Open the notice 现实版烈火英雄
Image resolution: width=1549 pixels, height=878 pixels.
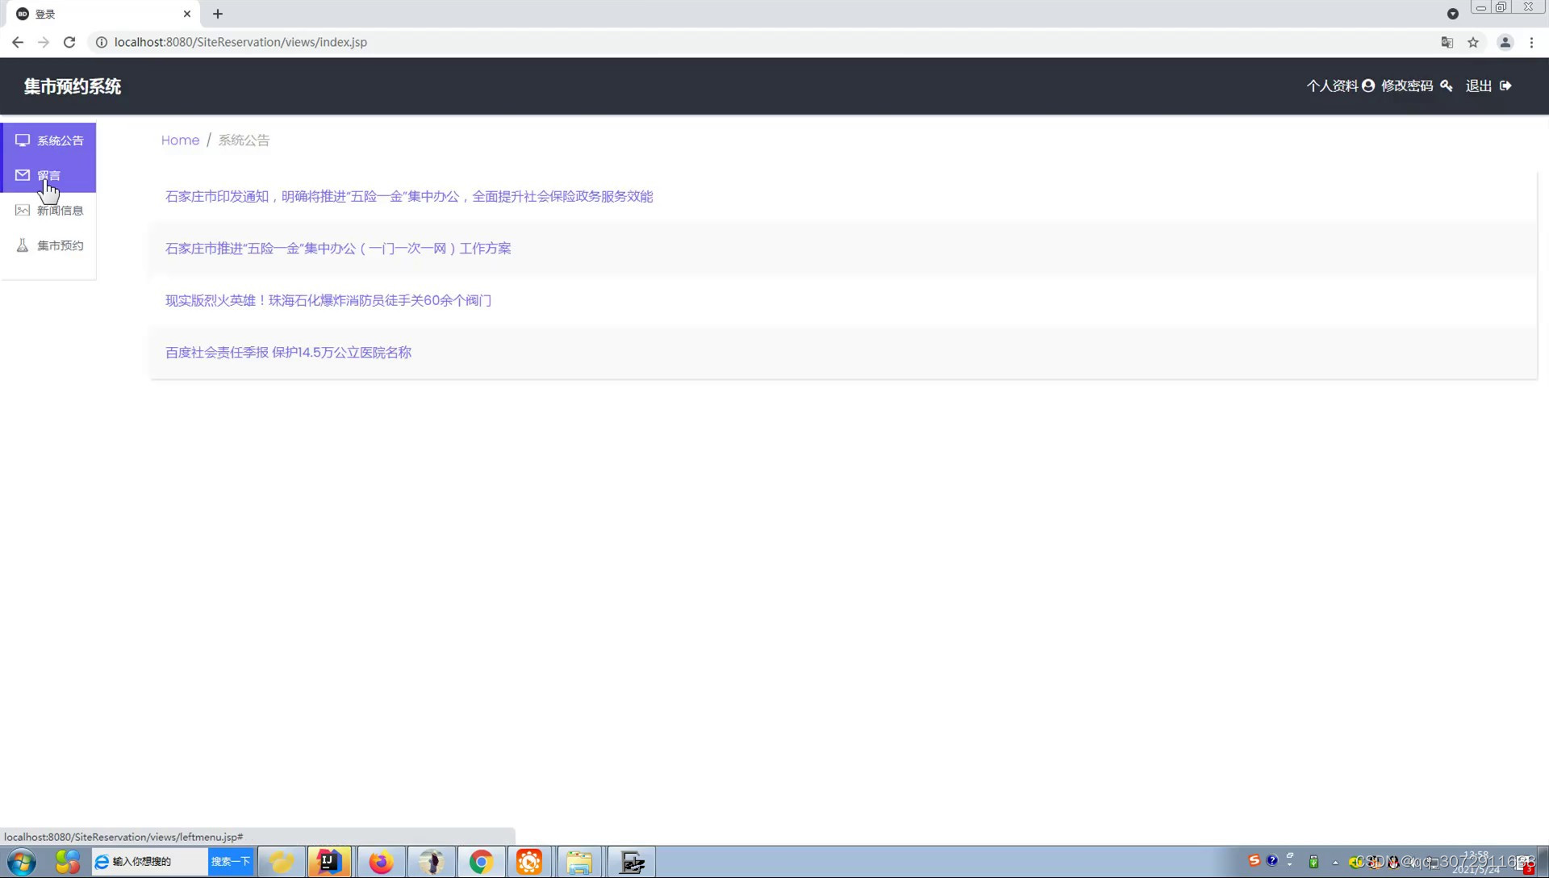tap(328, 300)
